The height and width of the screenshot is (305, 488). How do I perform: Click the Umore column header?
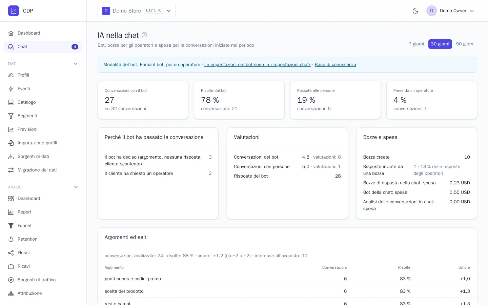point(464,268)
